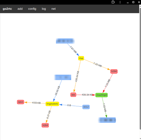Open the net page
The width and height of the screenshot is (141, 140).
(x=54, y=9)
